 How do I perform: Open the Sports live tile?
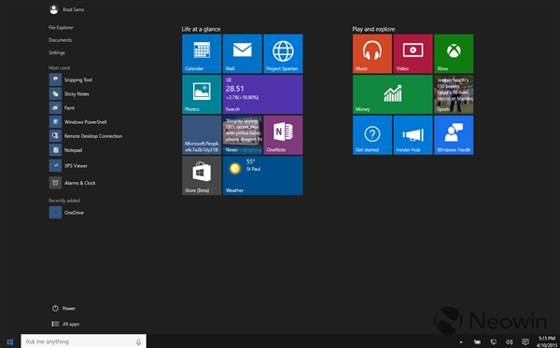click(454, 94)
